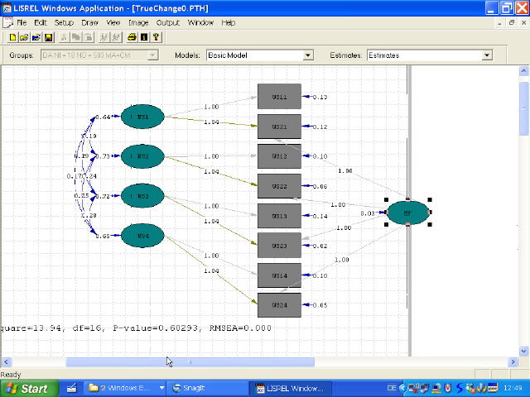The height and width of the screenshot is (397, 530).
Task: Click the Open file toolbar icon
Action: pos(25,37)
